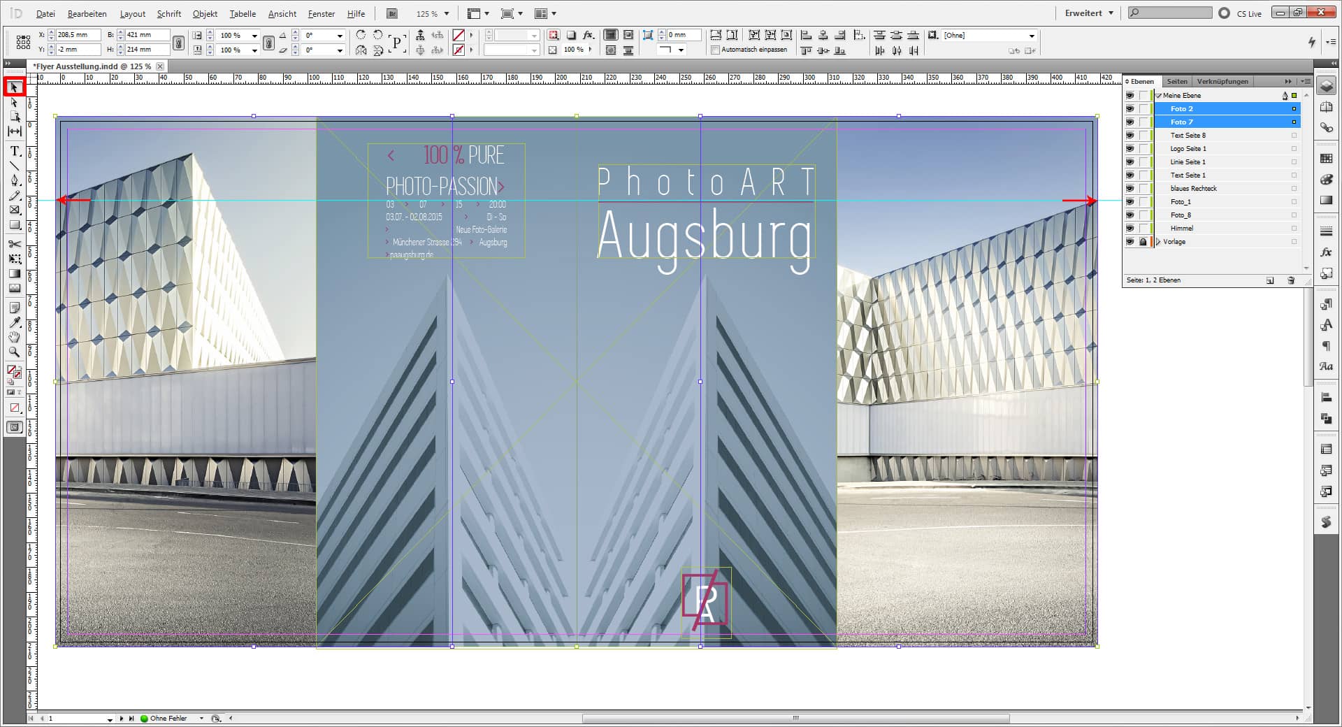
Task: Delete selected layers via the trash icon
Action: (1291, 280)
